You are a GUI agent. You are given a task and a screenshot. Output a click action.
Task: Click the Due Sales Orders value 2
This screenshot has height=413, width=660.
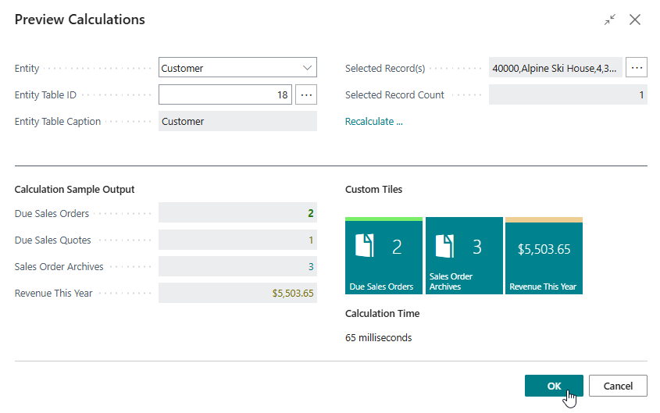pyautogui.click(x=311, y=213)
